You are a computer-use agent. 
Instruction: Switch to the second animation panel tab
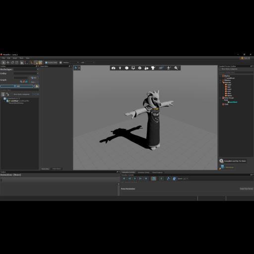tap(143, 173)
